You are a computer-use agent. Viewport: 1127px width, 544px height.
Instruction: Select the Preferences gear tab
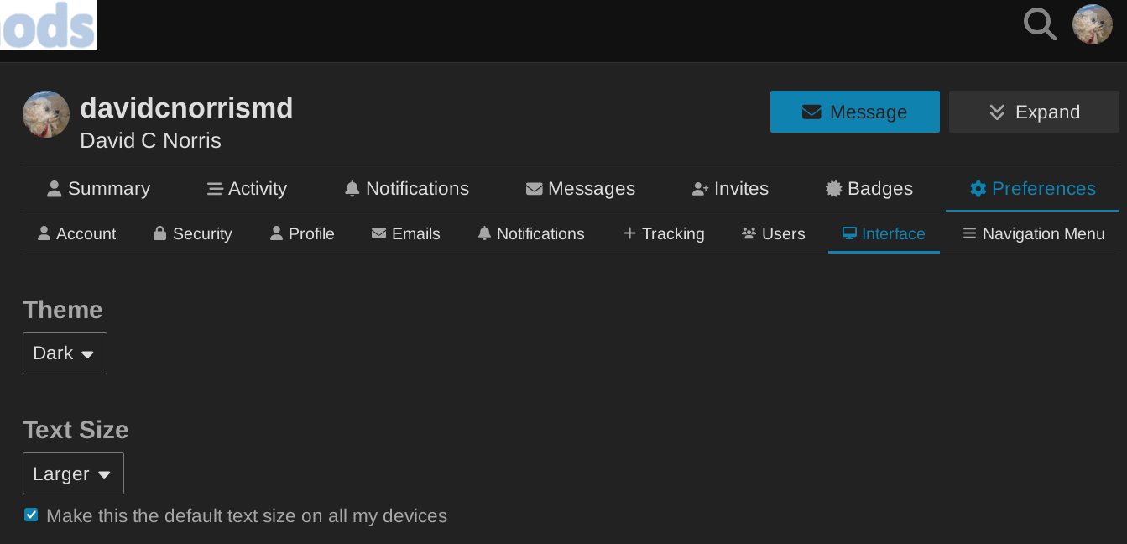[x=1032, y=189]
